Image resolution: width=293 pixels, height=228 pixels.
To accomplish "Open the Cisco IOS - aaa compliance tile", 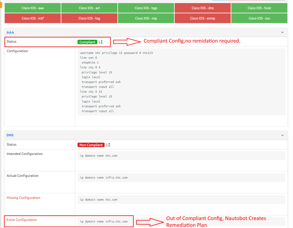I will click(32, 8).
